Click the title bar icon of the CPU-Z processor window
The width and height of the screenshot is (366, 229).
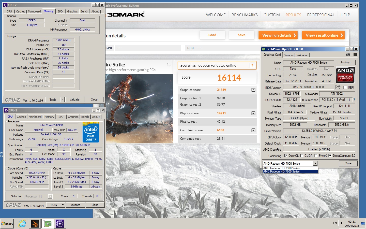click(6, 110)
